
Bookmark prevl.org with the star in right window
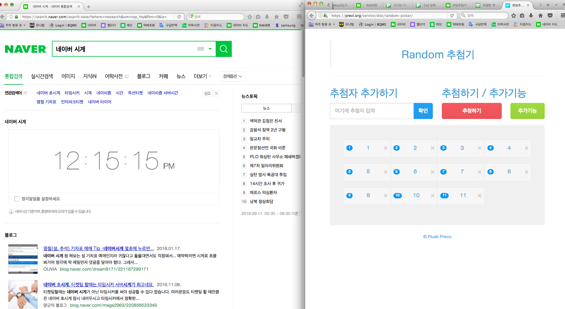pyautogui.click(x=514, y=16)
